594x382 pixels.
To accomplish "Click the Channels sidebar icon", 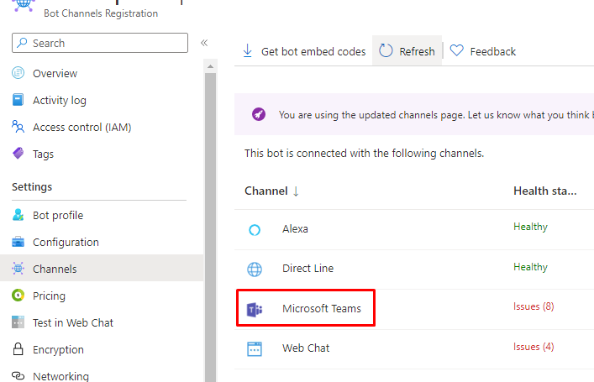I will 18,269.
